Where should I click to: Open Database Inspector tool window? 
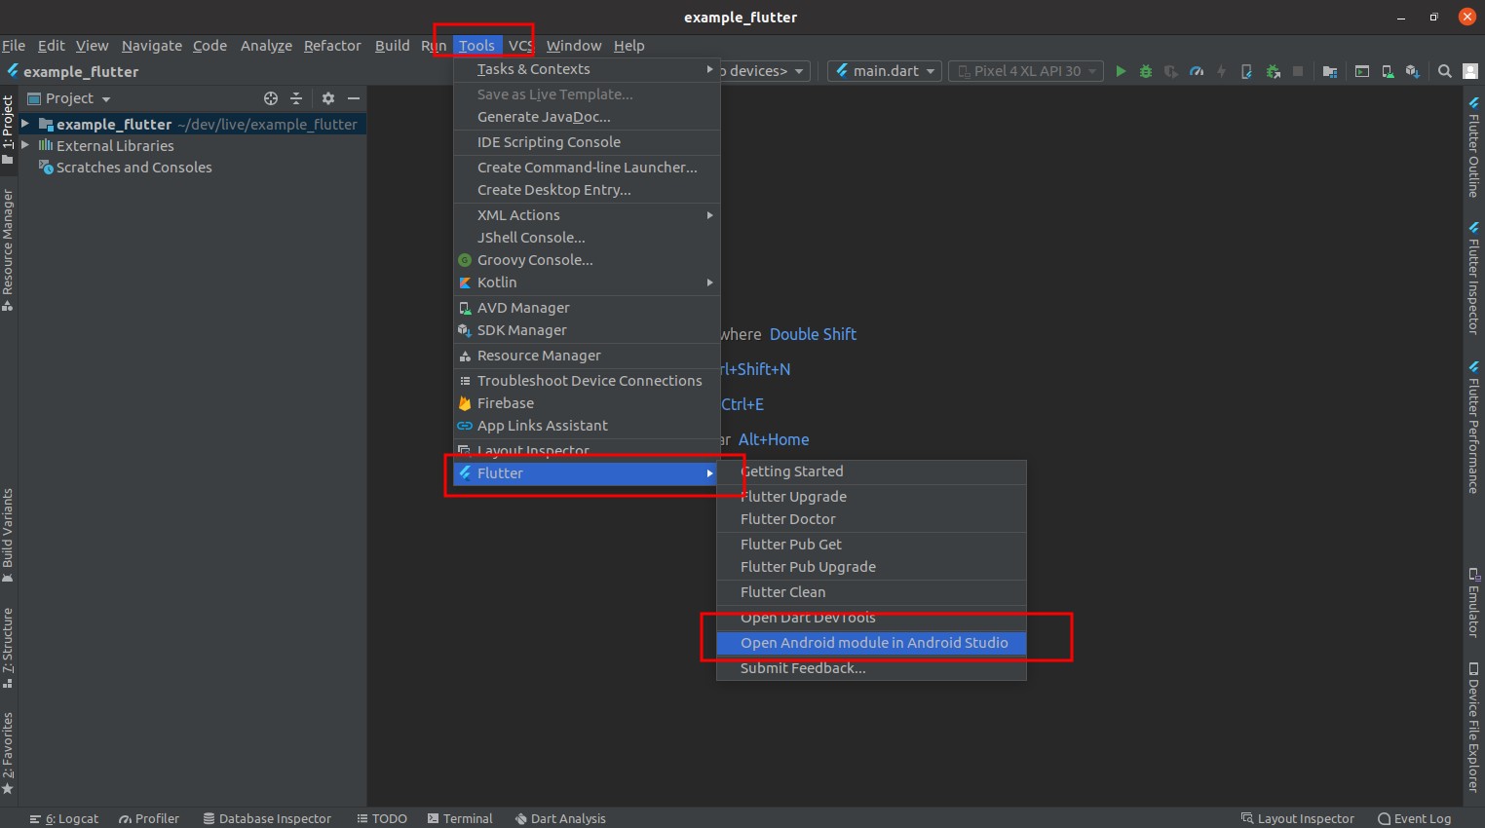coord(267,818)
